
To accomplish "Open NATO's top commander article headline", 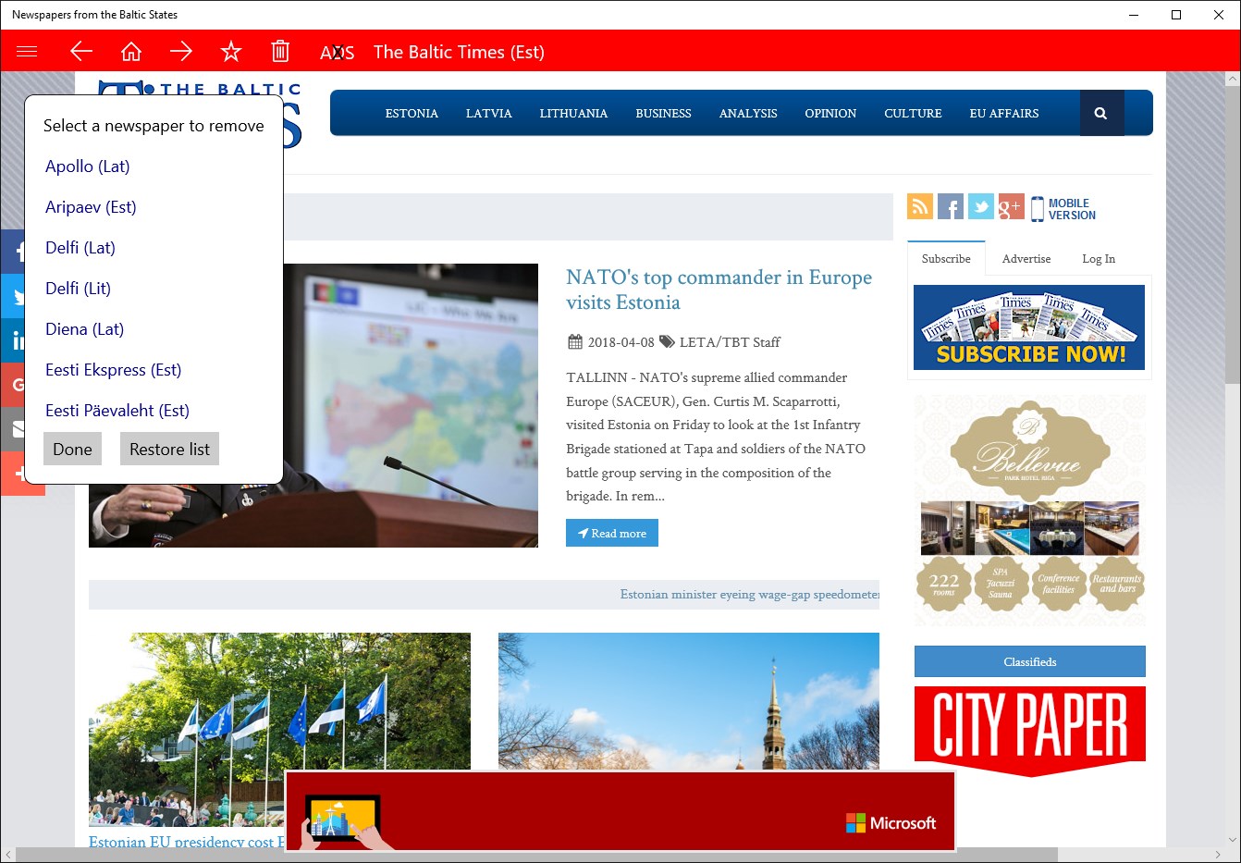I will click(719, 290).
